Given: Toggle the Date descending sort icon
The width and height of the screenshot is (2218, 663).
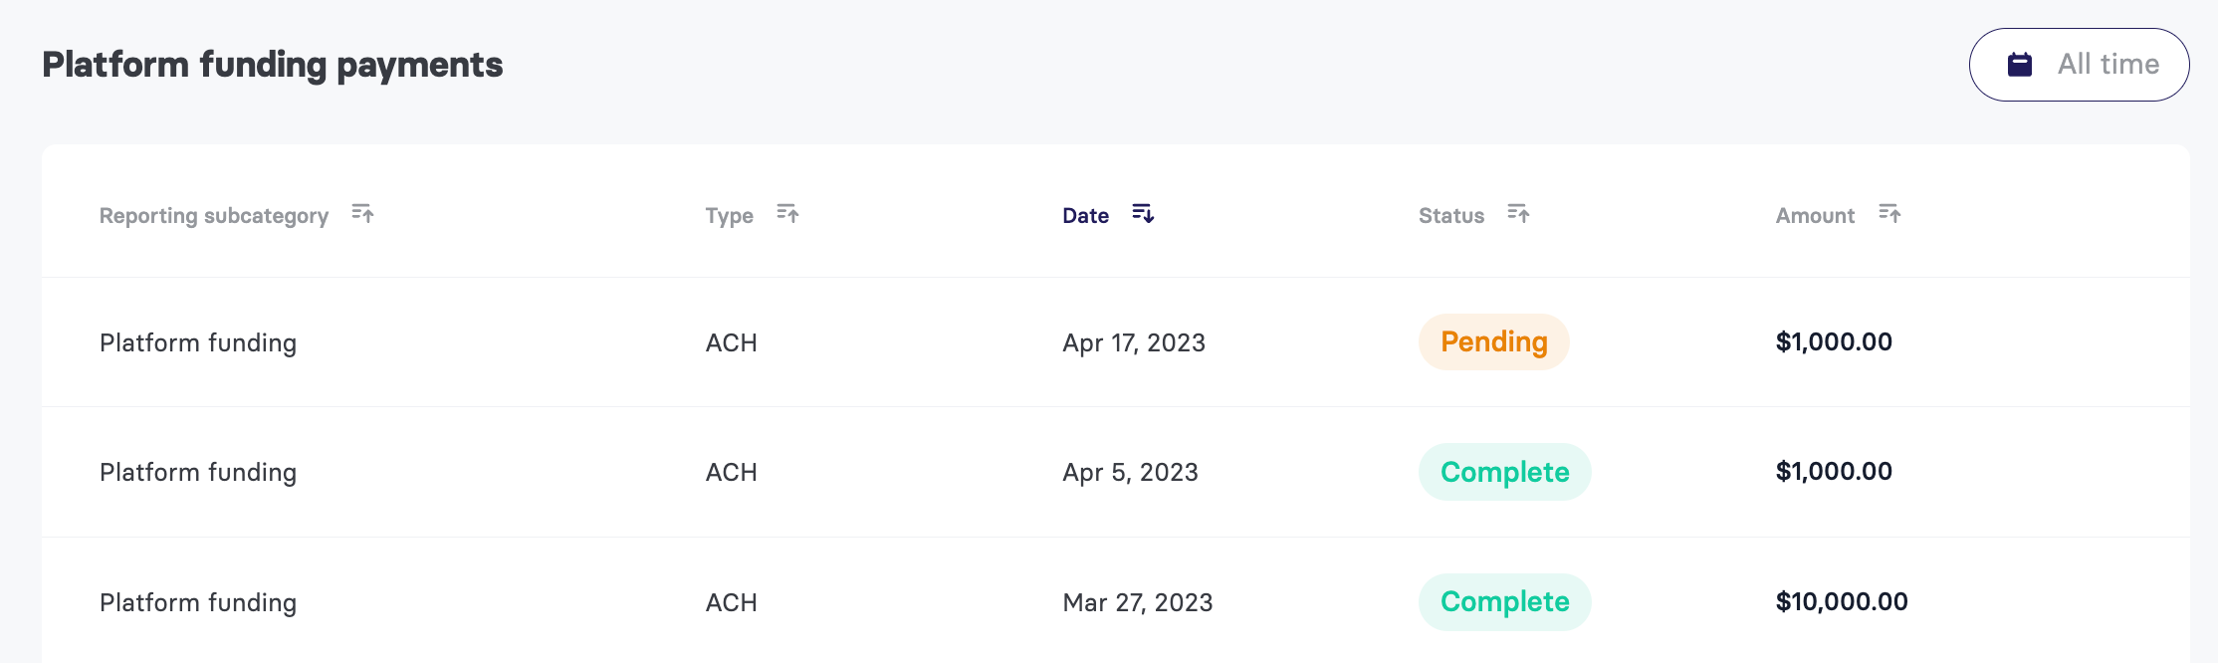Looking at the screenshot, I should (x=1143, y=214).
